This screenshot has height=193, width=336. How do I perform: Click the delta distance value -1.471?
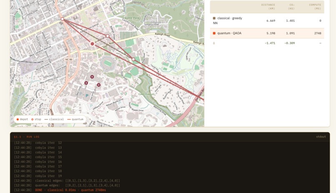pos(270,43)
